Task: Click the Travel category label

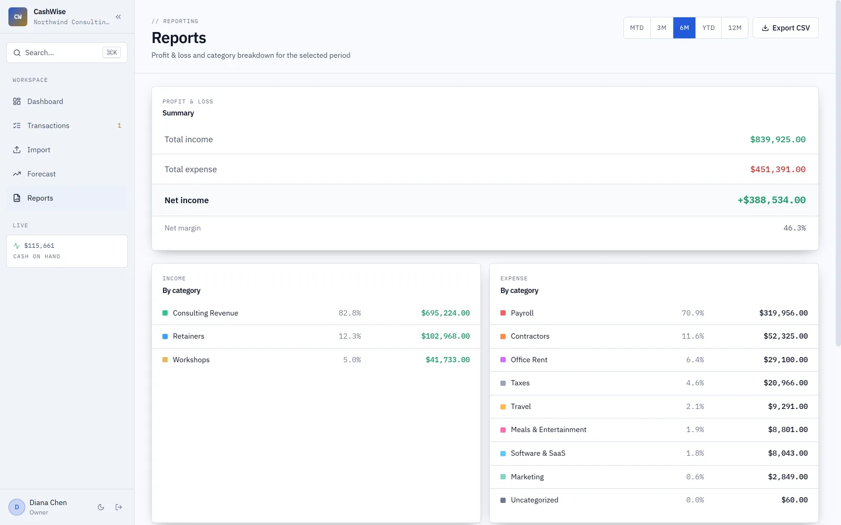Action: pyautogui.click(x=521, y=406)
